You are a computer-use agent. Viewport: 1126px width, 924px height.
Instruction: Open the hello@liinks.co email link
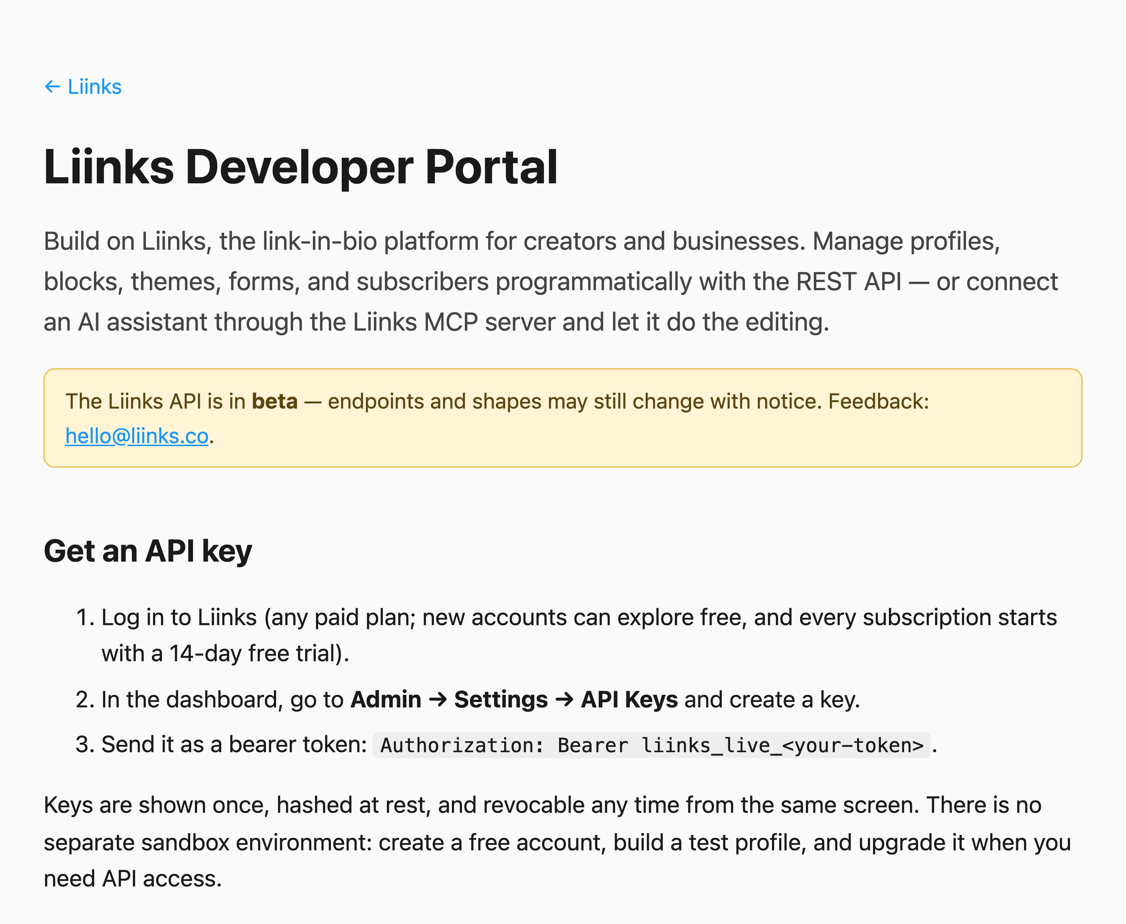pyautogui.click(x=137, y=436)
